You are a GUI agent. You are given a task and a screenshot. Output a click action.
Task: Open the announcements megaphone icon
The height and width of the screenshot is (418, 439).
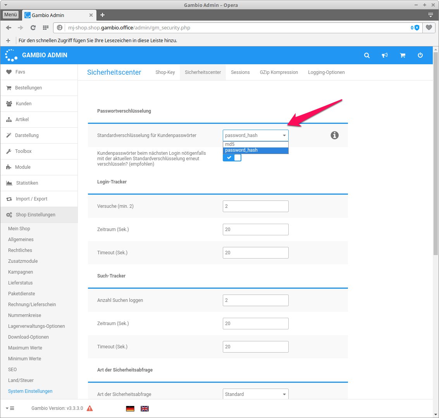click(384, 55)
